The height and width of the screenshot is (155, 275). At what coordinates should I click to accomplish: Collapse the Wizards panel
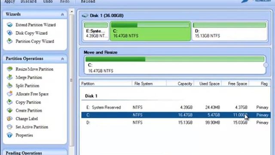coord(62,14)
